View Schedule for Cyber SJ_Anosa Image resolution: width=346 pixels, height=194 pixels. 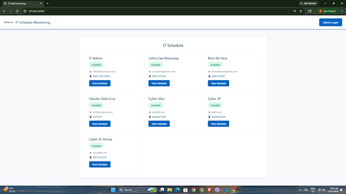(100, 165)
